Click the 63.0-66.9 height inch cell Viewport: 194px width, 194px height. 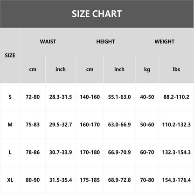point(119,125)
